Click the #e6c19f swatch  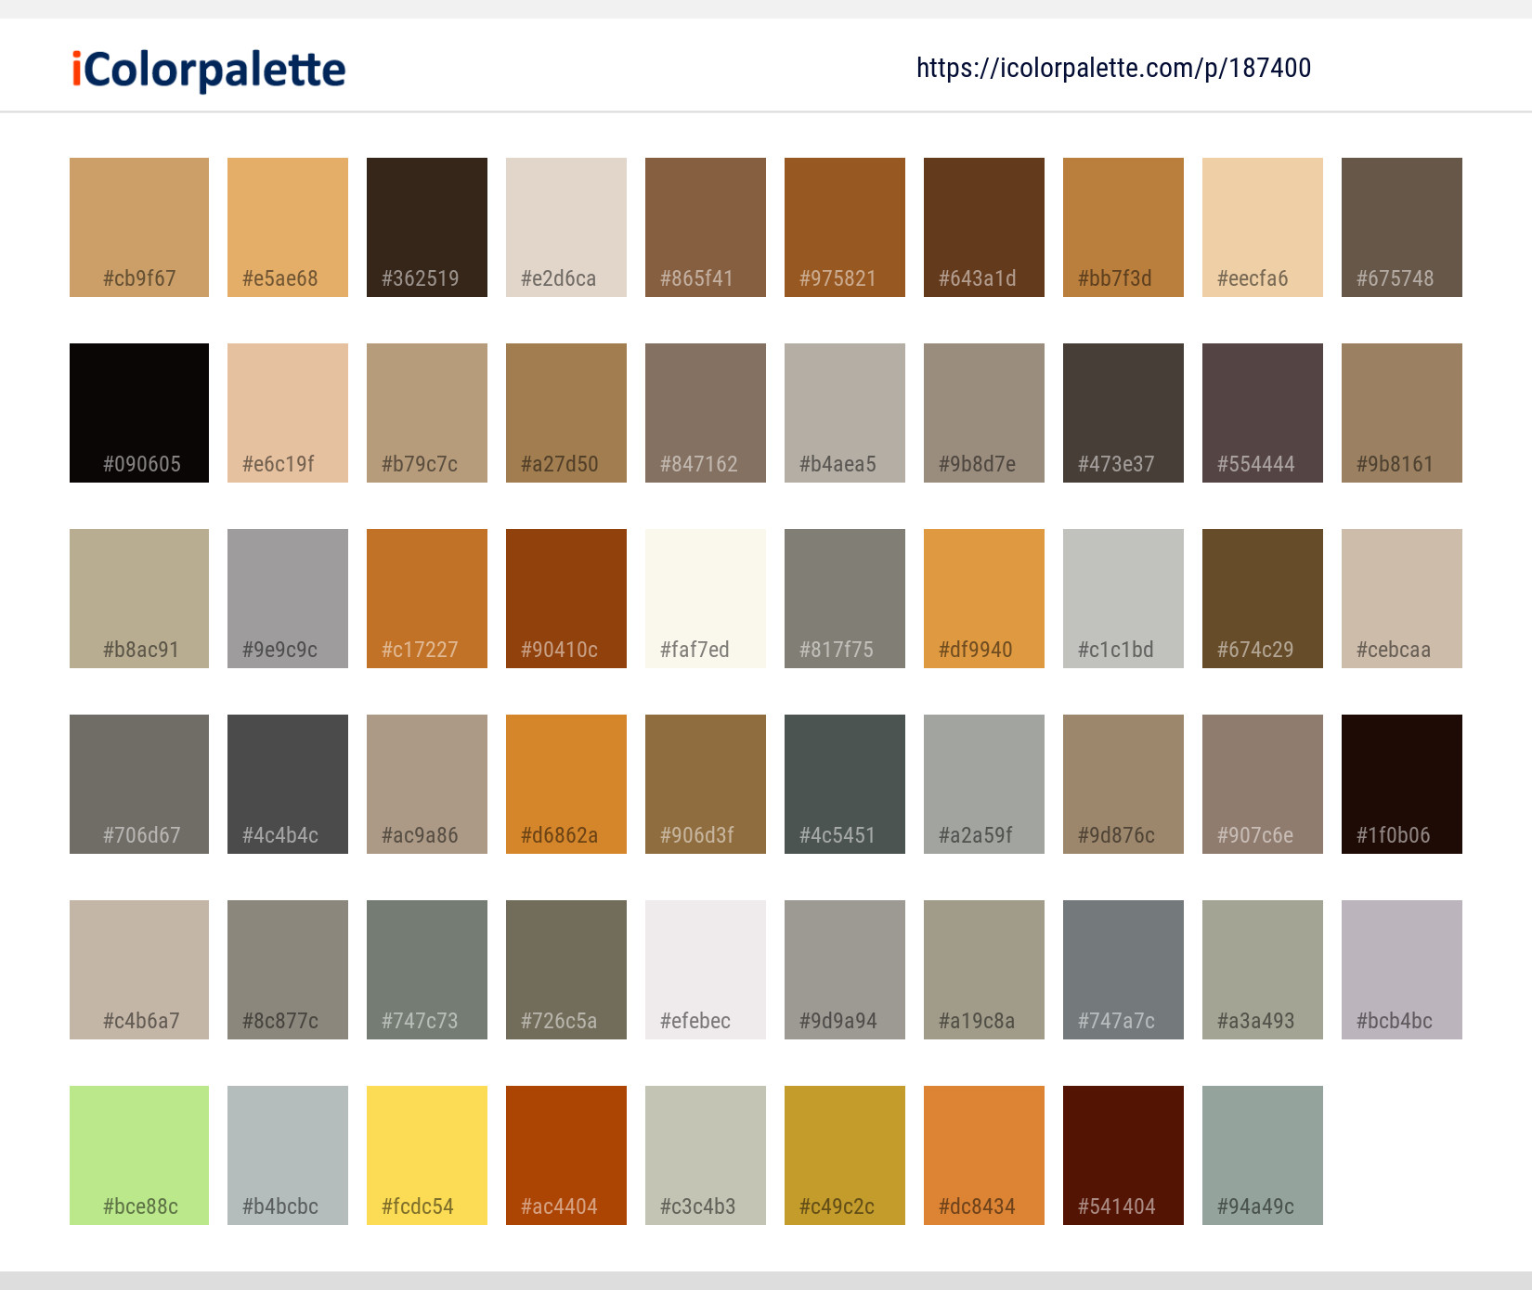287,412
